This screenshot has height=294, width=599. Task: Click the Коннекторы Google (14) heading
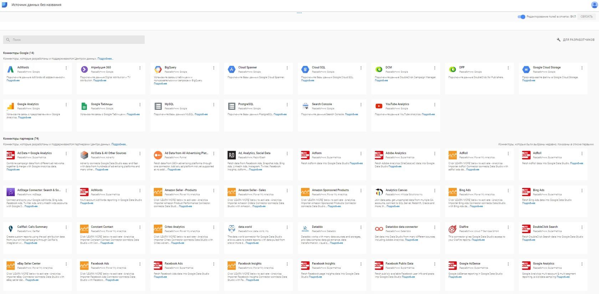tap(19, 53)
